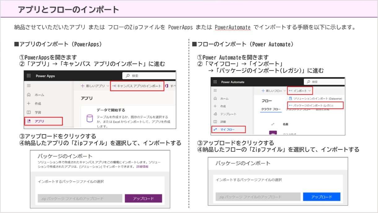This screenshot has height=213, width=378.
Task: Select 作成 plus icon in Power Apps sidebar
Action: pyautogui.click(x=29, y=103)
